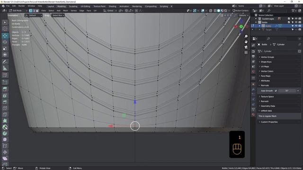Activate the Move tool in the toolbar
Screen dimensions: 303x170
(x=5, y=35)
